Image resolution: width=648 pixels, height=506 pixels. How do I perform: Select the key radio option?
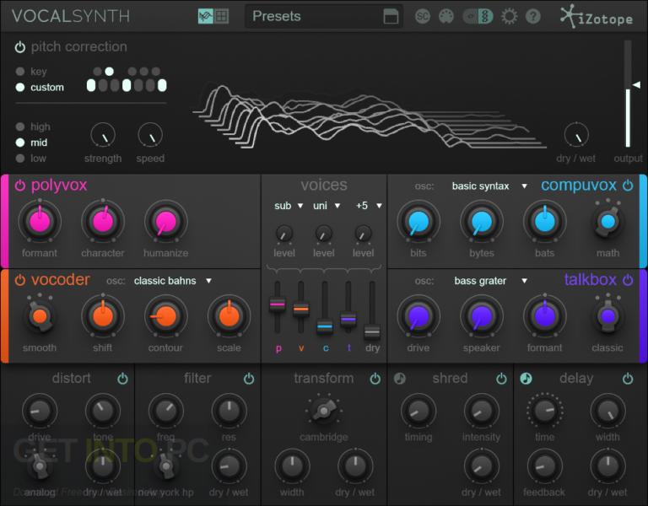20,72
